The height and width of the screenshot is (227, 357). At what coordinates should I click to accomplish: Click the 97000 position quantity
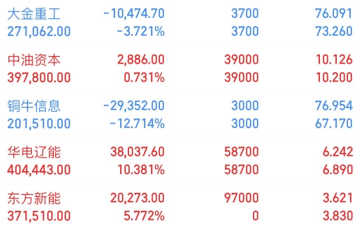click(244, 197)
